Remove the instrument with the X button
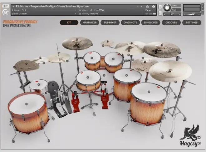 203,5
